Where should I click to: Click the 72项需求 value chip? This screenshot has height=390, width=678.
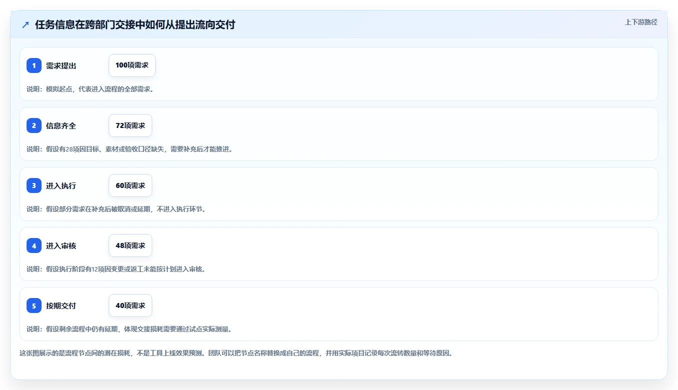click(130, 125)
